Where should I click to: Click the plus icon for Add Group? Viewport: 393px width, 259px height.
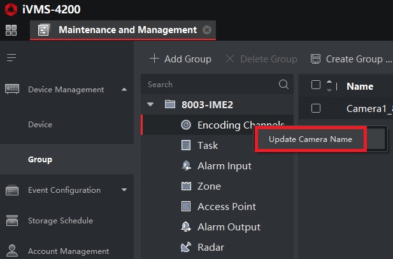point(154,59)
